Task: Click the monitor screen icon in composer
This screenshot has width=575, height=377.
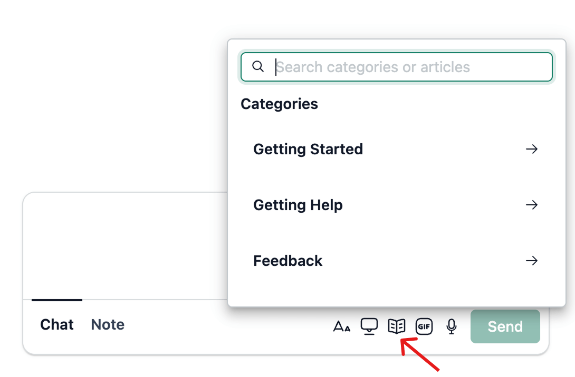Action: click(369, 326)
